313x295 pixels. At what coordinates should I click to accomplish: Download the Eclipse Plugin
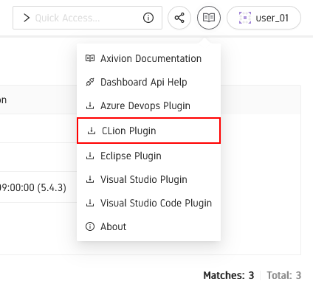point(148,156)
